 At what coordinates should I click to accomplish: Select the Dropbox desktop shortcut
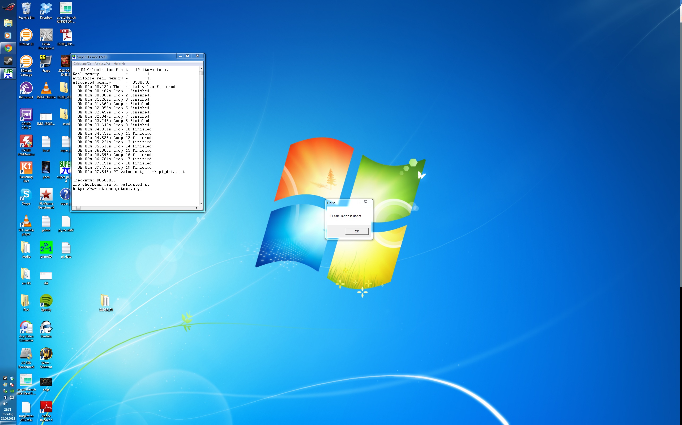(x=46, y=11)
